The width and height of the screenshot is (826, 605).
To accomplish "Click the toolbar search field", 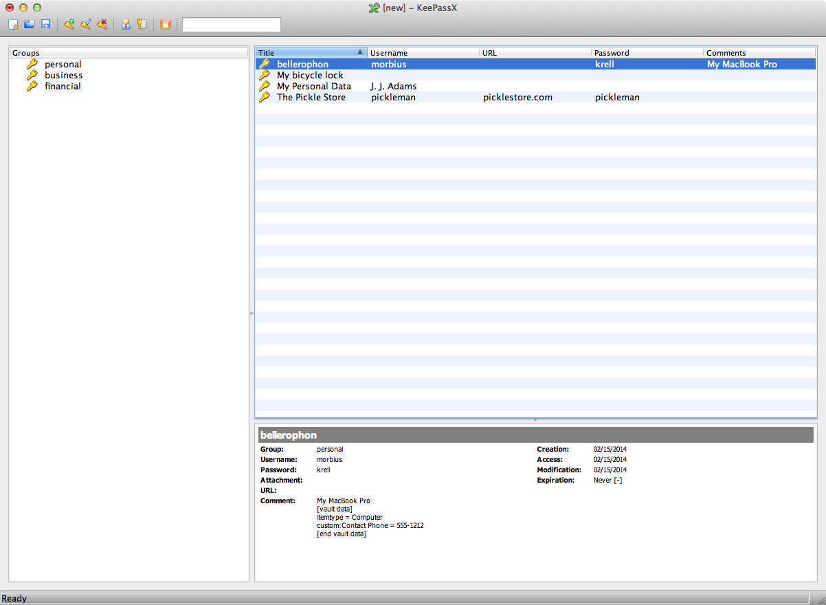I will click(x=231, y=25).
